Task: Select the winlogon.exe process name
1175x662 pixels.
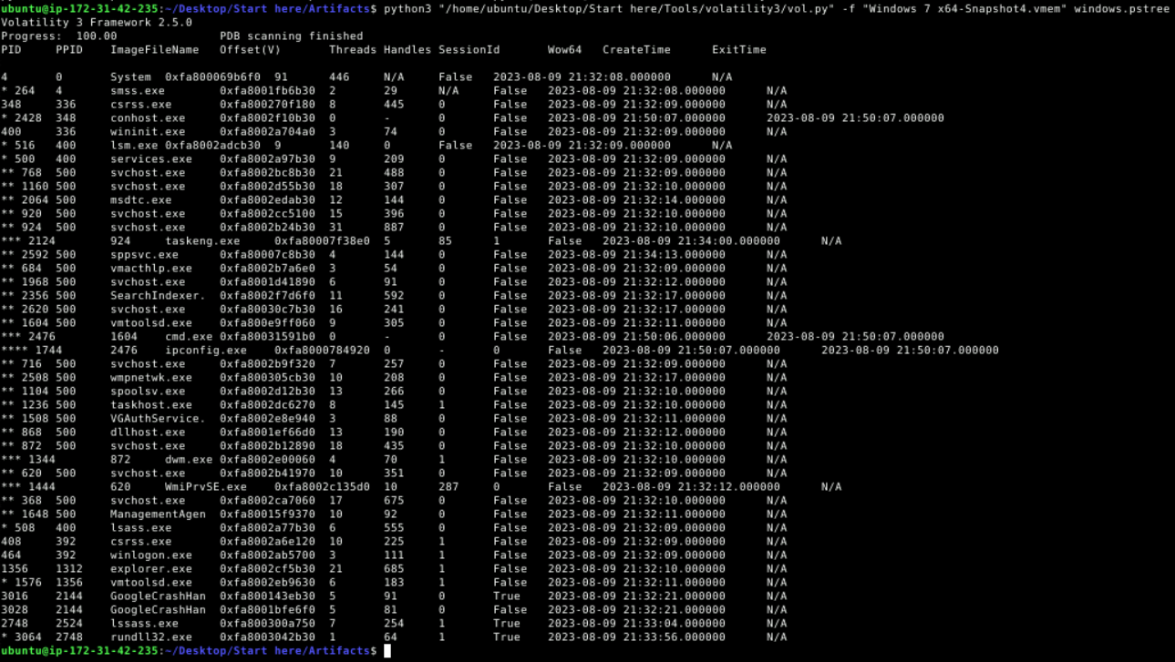Action: pos(151,555)
